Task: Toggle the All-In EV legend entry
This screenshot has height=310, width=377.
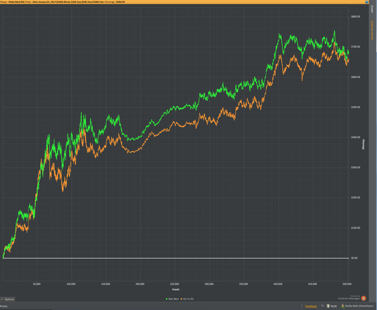Action: pyautogui.click(x=187, y=299)
